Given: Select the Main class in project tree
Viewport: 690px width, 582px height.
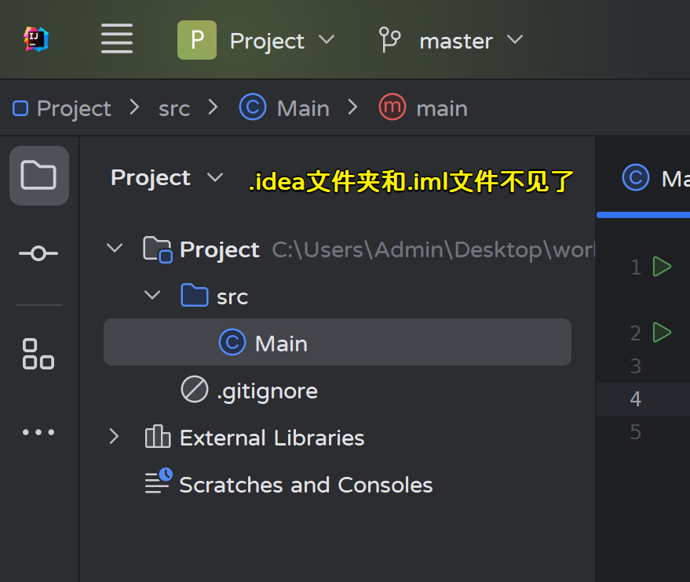Looking at the screenshot, I should click(x=280, y=343).
